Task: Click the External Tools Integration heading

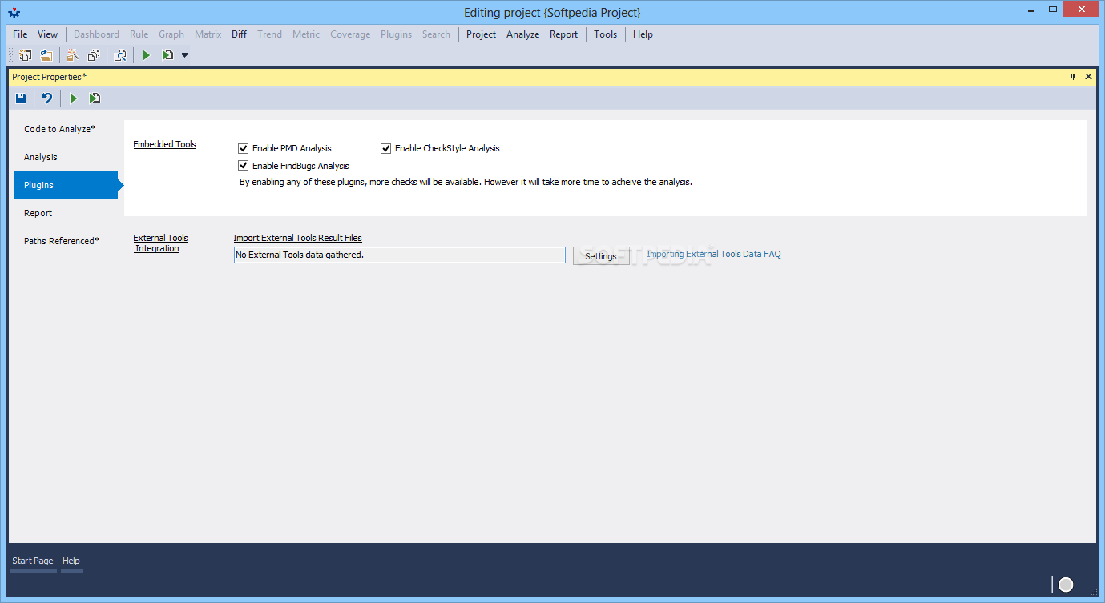Action: point(160,243)
